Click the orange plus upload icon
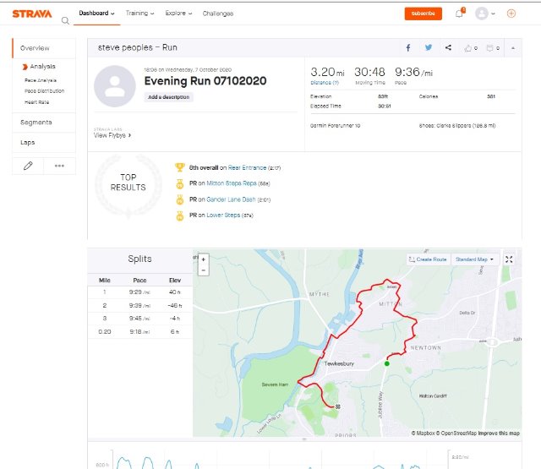Image resolution: width=541 pixels, height=469 pixels. coord(511,14)
